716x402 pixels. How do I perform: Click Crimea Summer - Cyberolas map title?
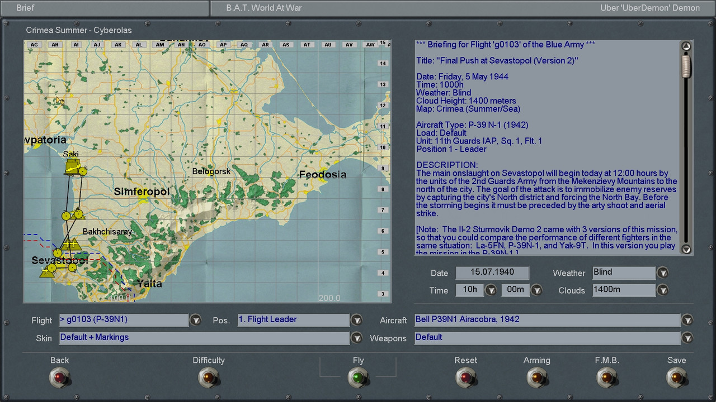[x=79, y=30]
